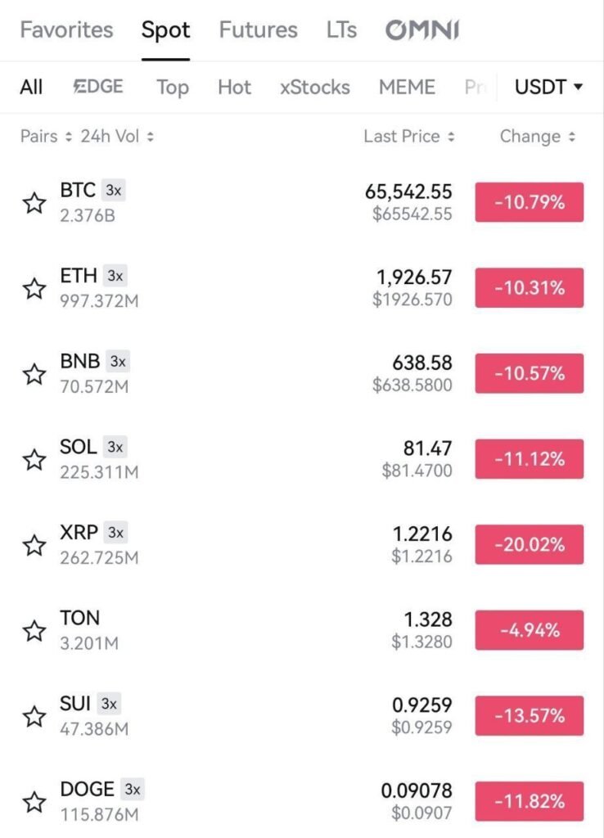Open the BTC 3x leverage tag
Image resolution: width=604 pixels, height=838 pixels.
(x=113, y=191)
